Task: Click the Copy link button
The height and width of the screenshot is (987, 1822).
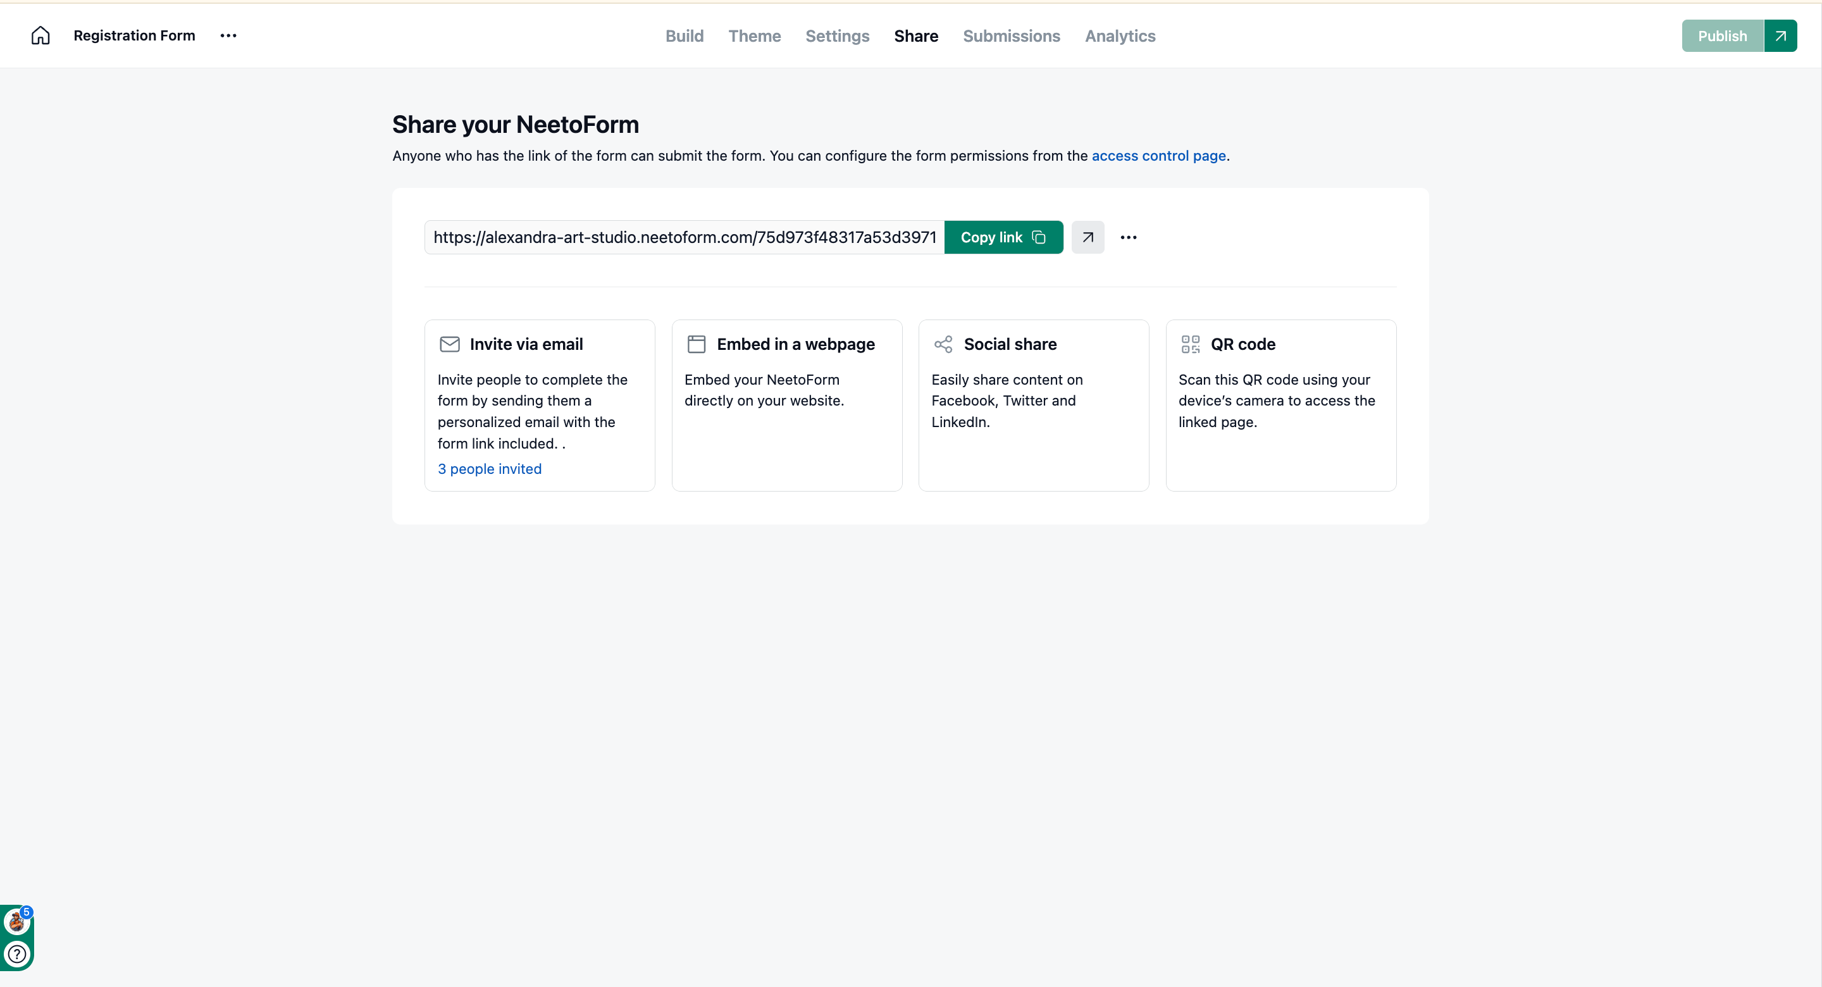Action: pyautogui.click(x=1003, y=237)
